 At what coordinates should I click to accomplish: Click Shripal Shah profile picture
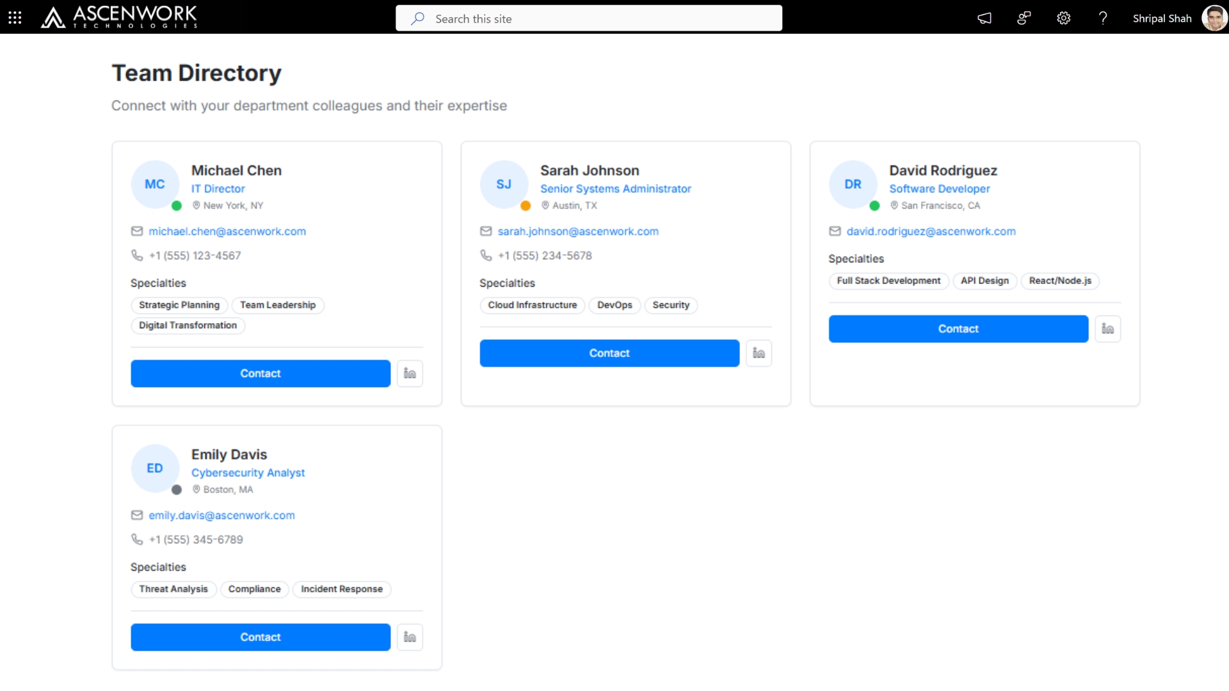[x=1214, y=18]
